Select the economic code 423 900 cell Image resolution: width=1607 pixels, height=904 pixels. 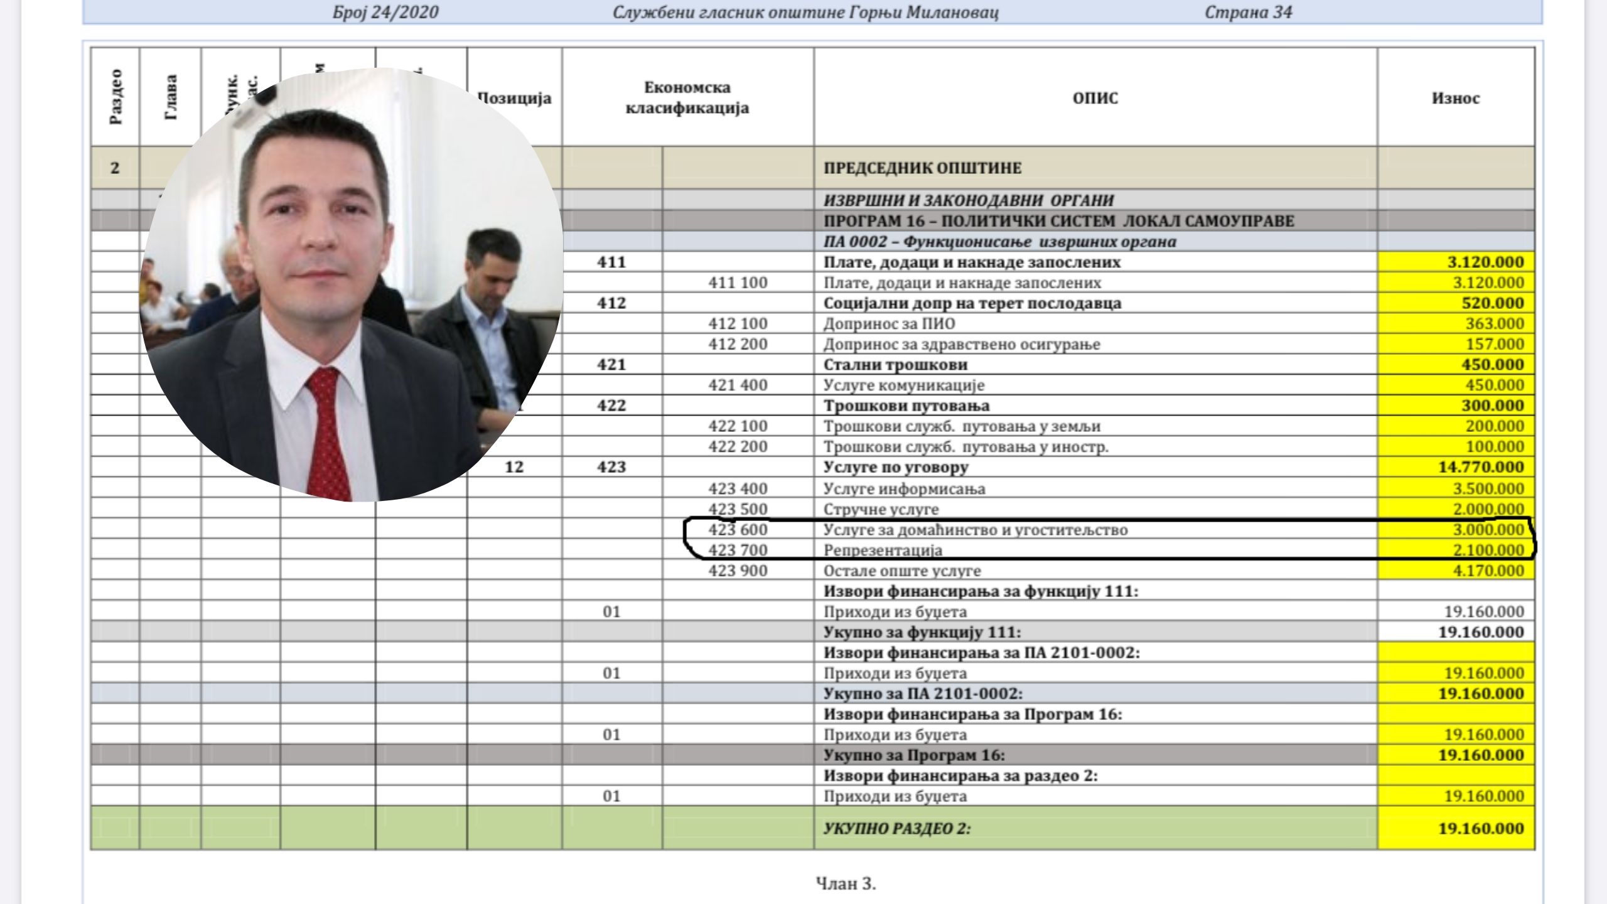pyautogui.click(x=738, y=571)
